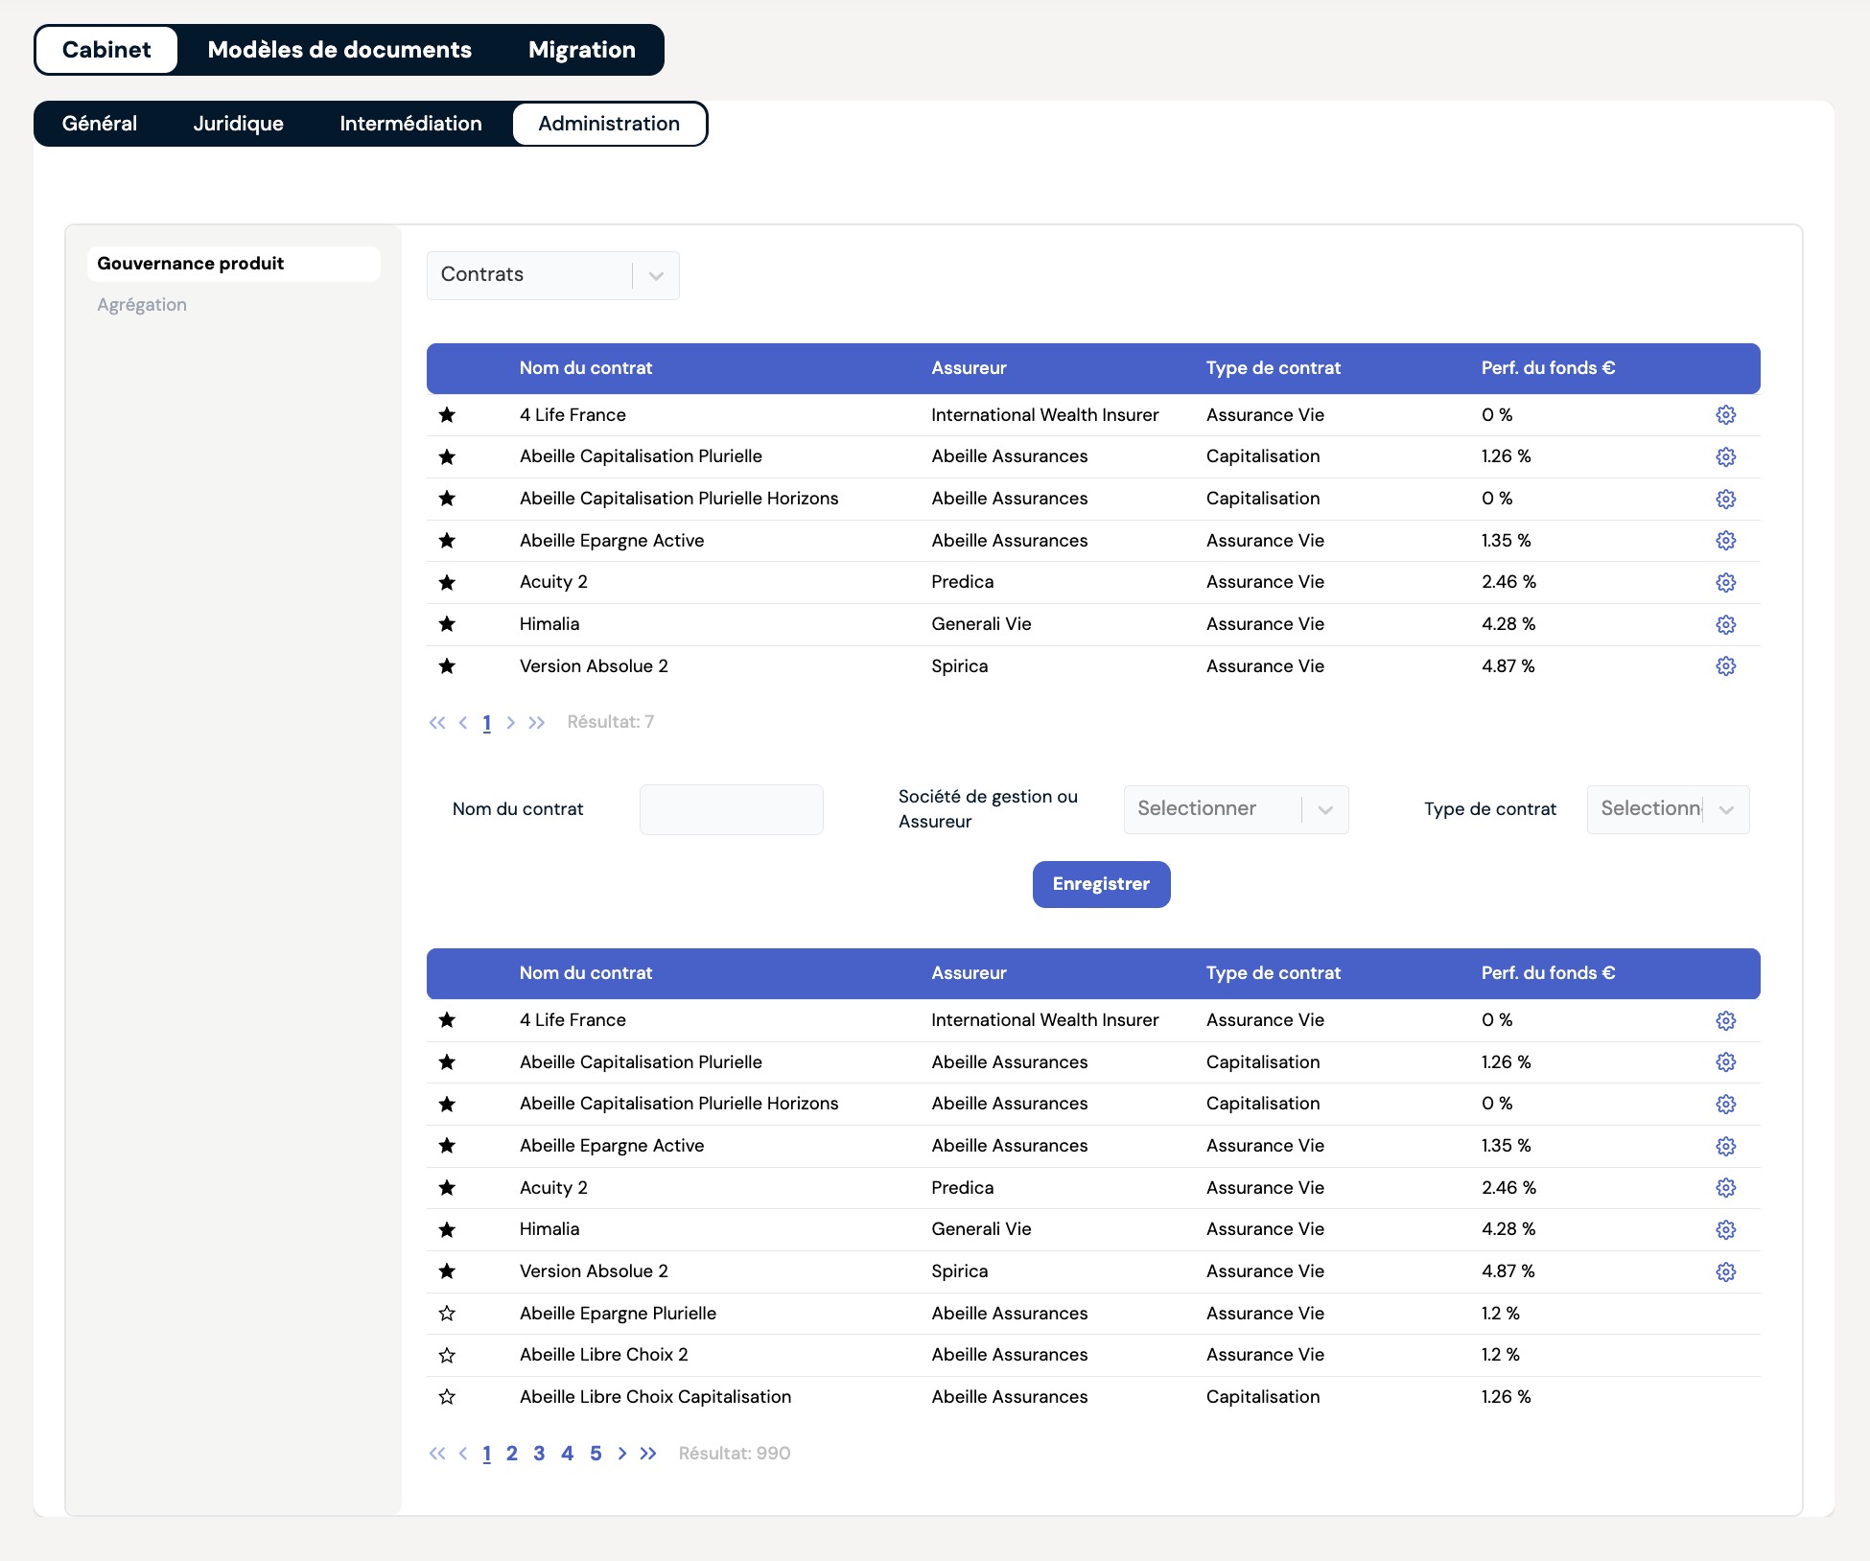The image size is (1870, 1561).
Task: Click the Enregistrer button
Action: tap(1101, 884)
